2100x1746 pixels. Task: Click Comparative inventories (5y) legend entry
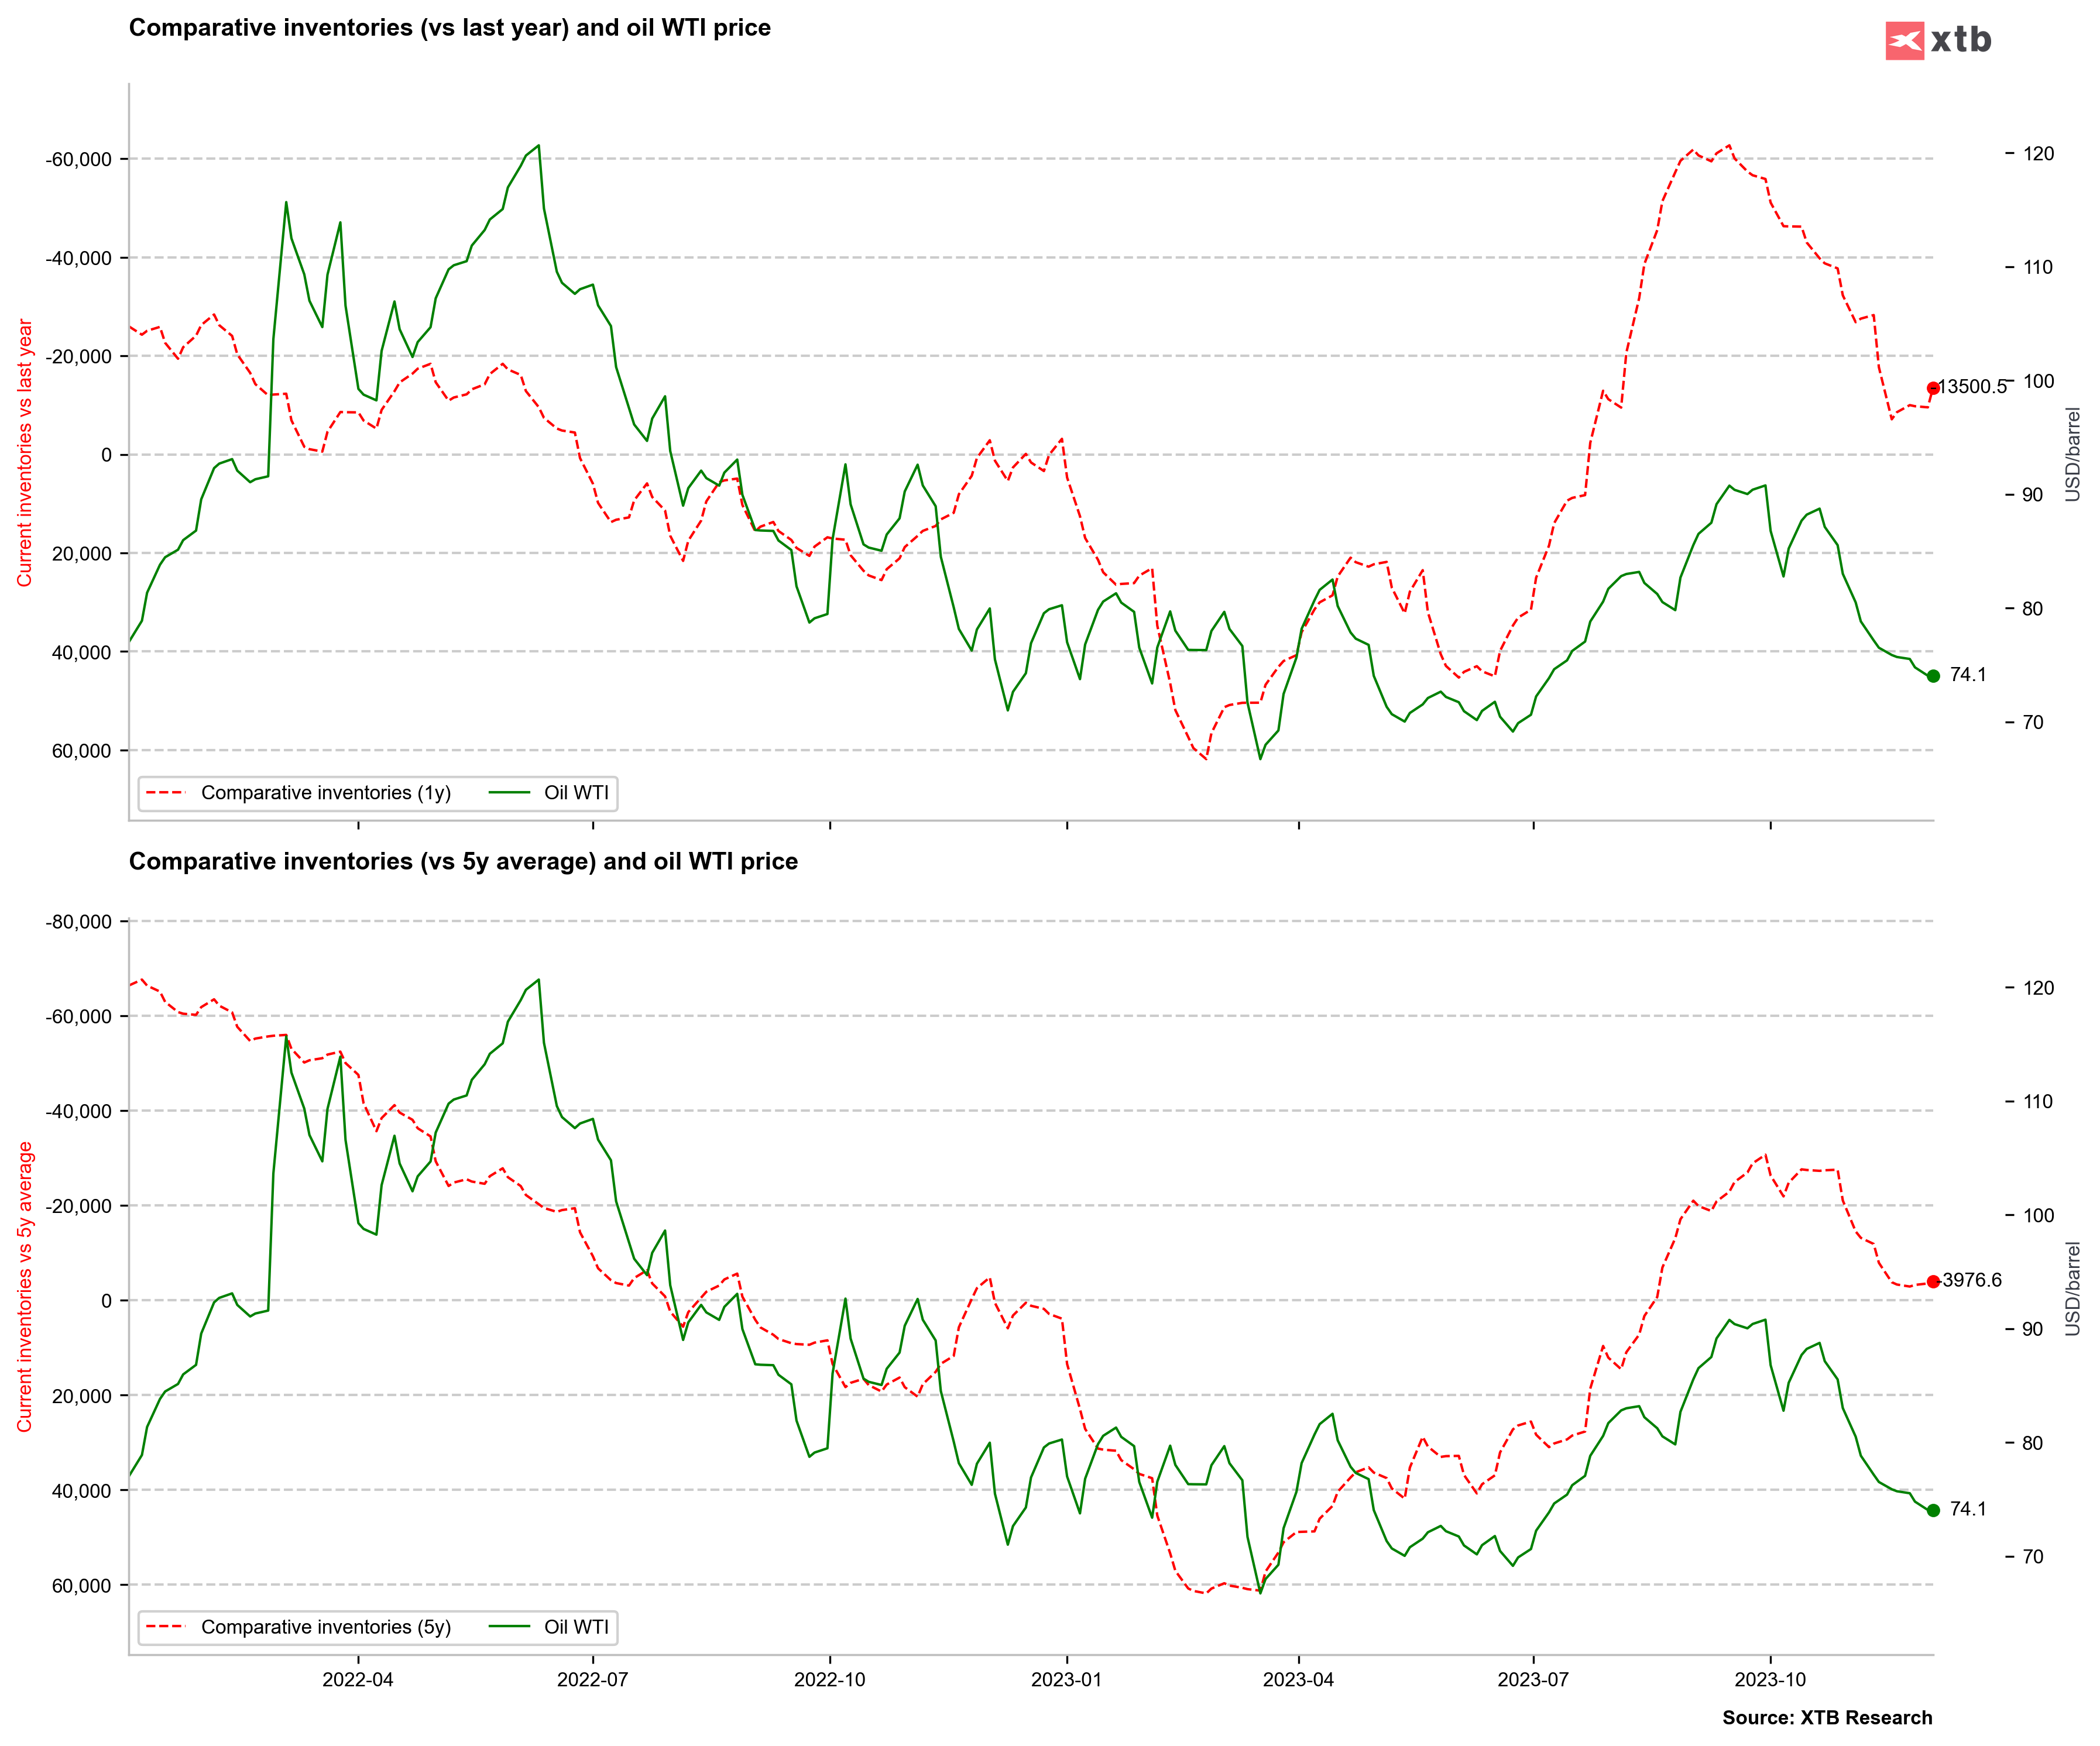pyautogui.click(x=325, y=1627)
